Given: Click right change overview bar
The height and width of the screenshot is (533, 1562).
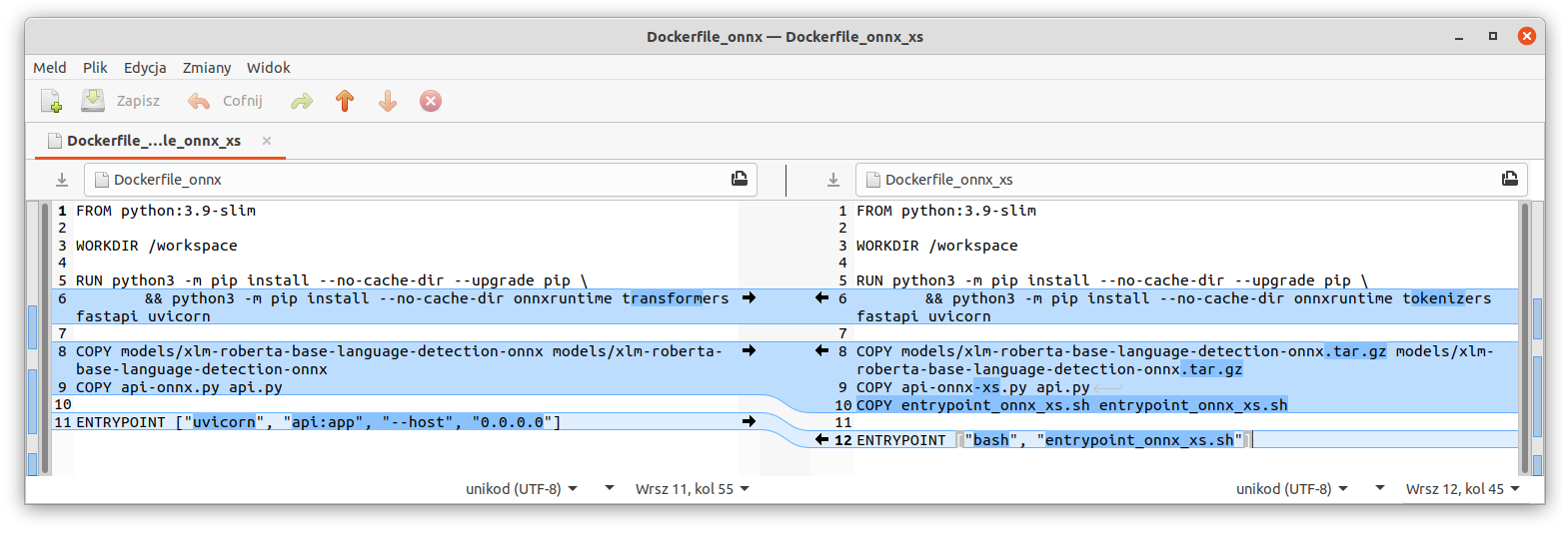Looking at the screenshot, I should tap(1537, 337).
